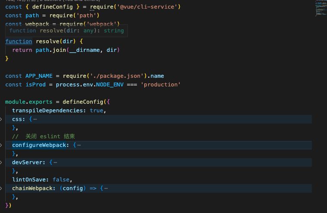Expand the folded configureWebpack block arrow
Viewport: 327px width, 213px height.
pyautogui.click(x=1, y=145)
